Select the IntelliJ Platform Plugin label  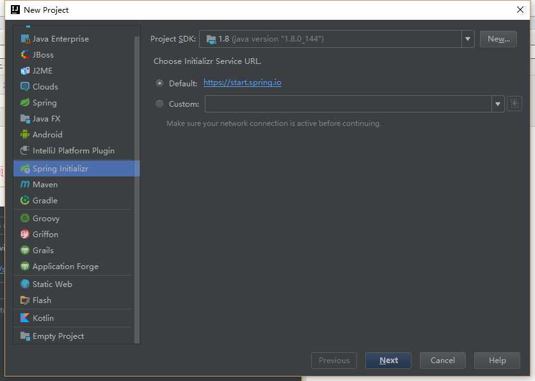coord(74,151)
